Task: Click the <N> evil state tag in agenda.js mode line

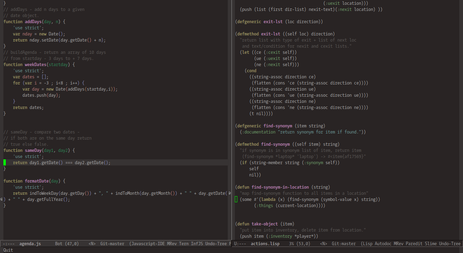Action: click(92, 244)
